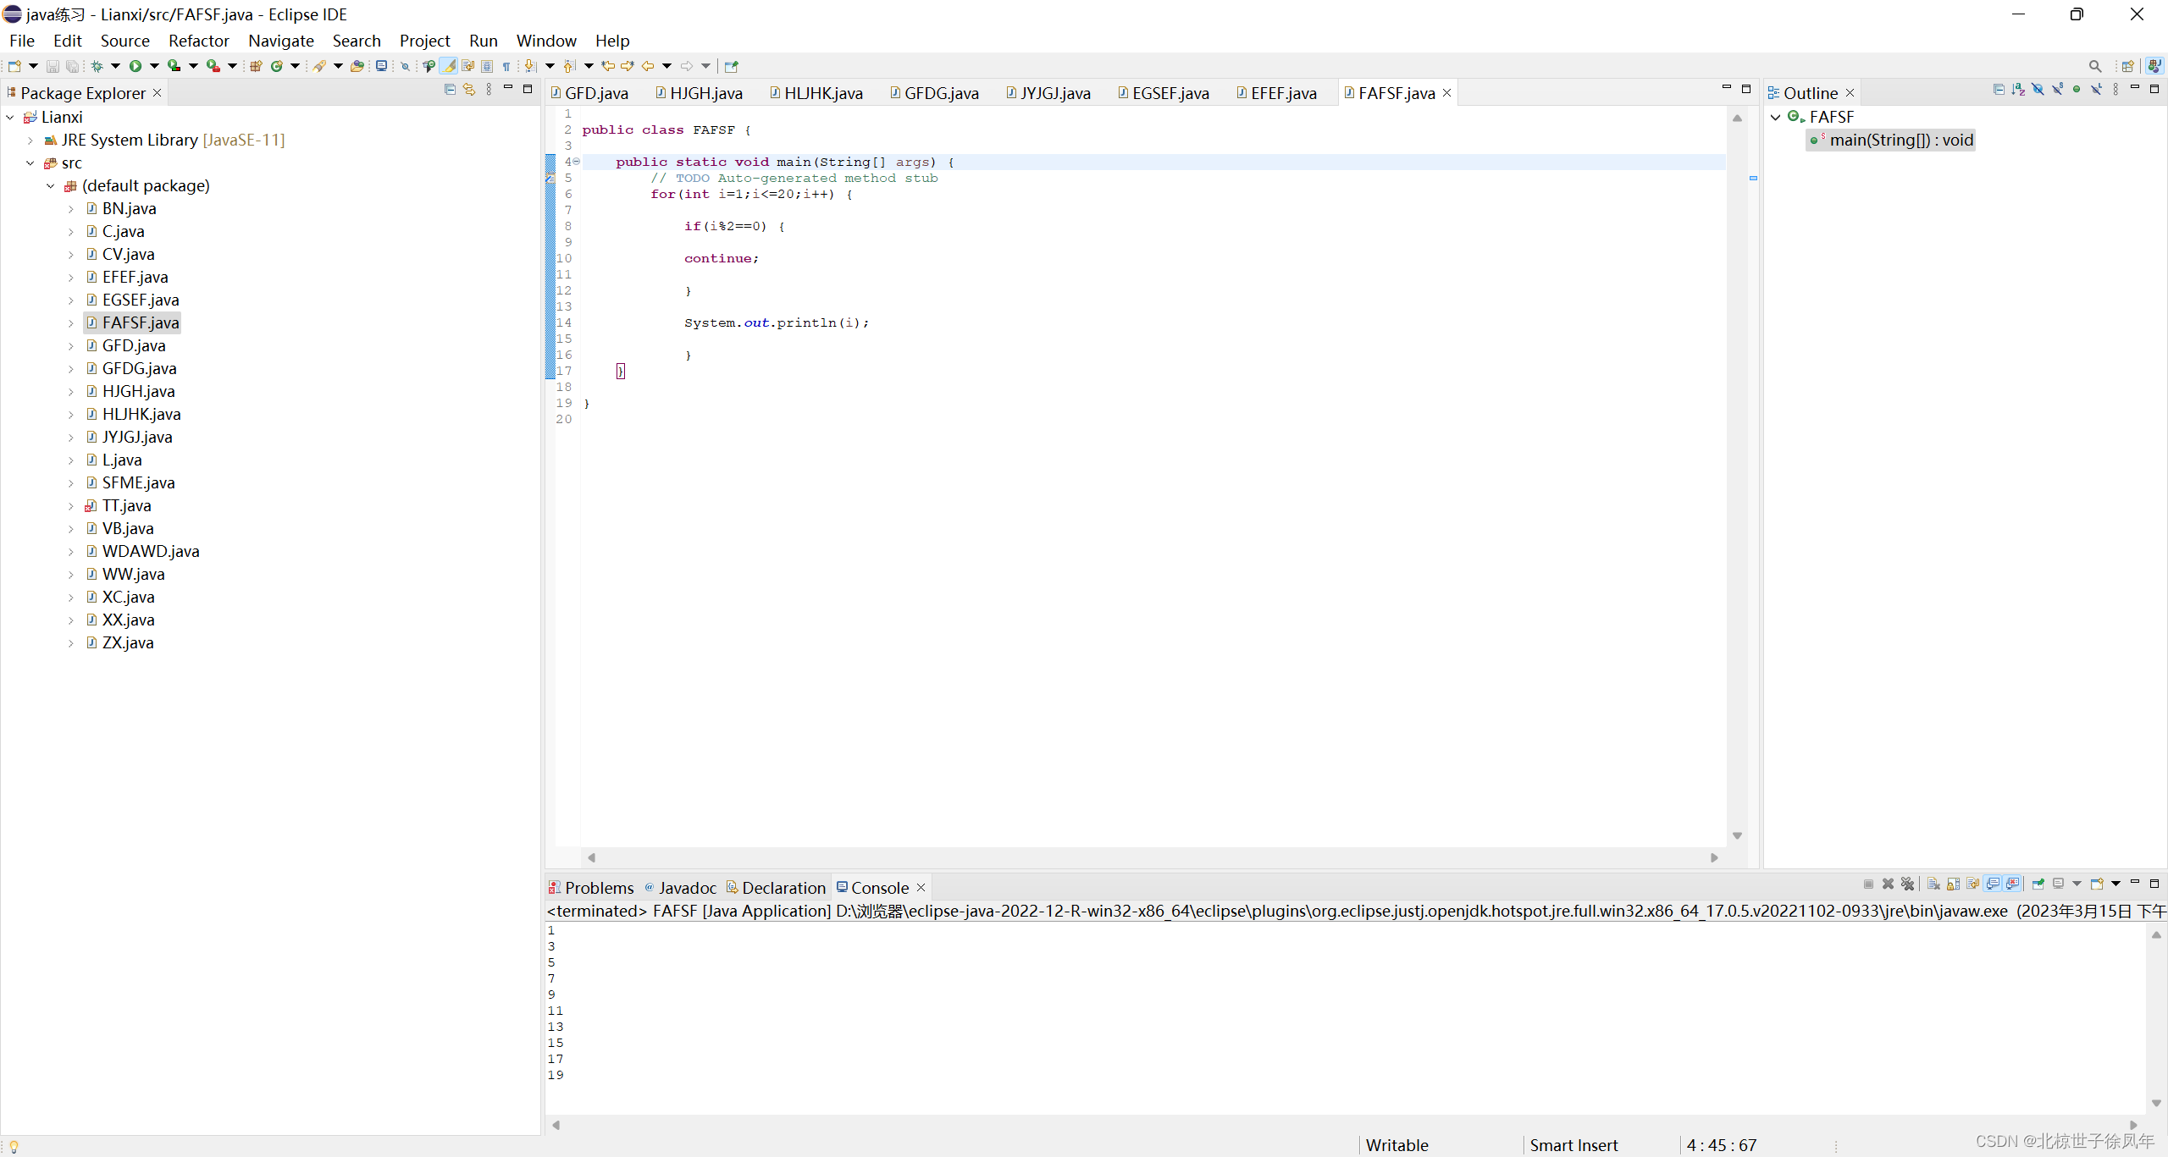Click the New Java Class icon
Viewport: 2168px width, 1157px height.
click(277, 66)
